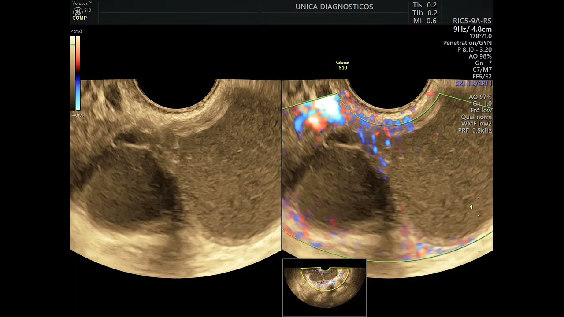Click the Gn 1.0 Doppler gain value
564x317 pixels.
(x=482, y=103)
